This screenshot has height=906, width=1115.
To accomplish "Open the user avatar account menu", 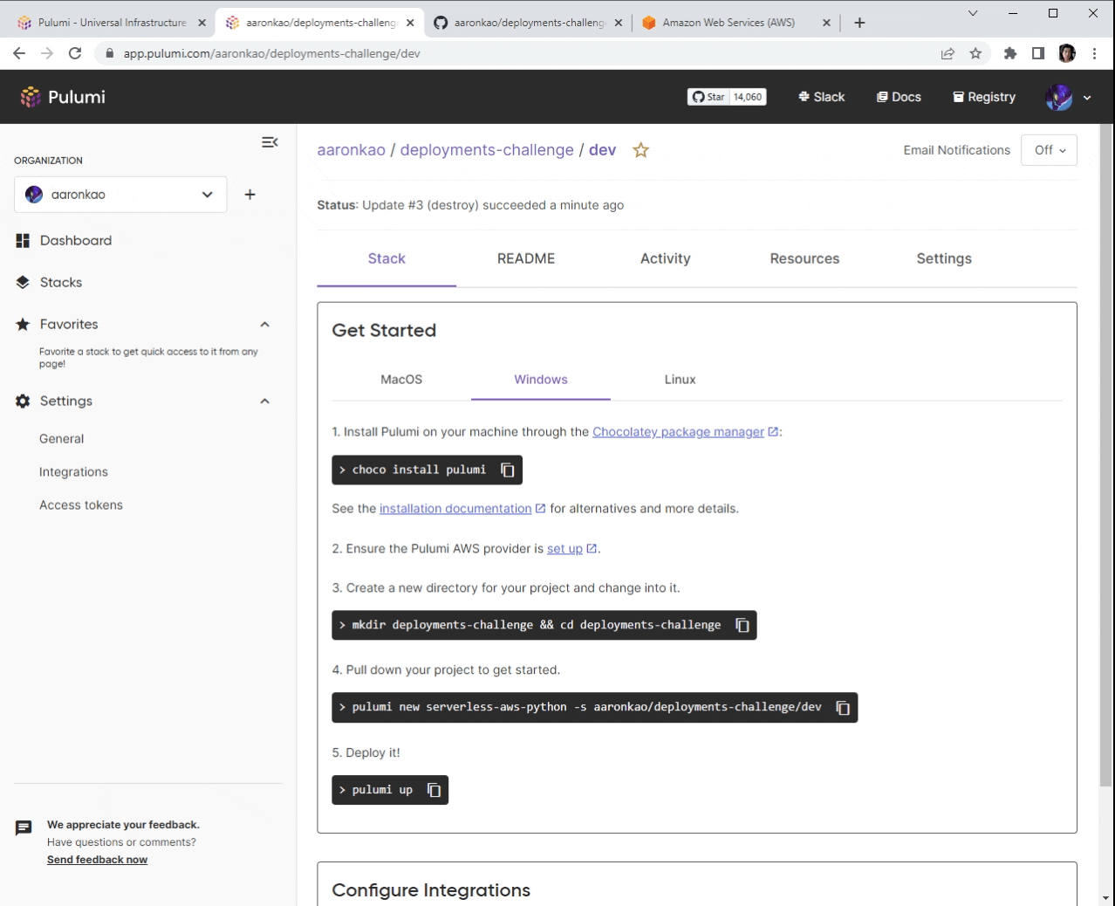I will pyautogui.click(x=1069, y=97).
